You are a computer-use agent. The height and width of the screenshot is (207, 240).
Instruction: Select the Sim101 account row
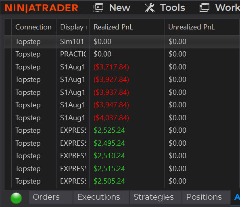tap(122, 42)
